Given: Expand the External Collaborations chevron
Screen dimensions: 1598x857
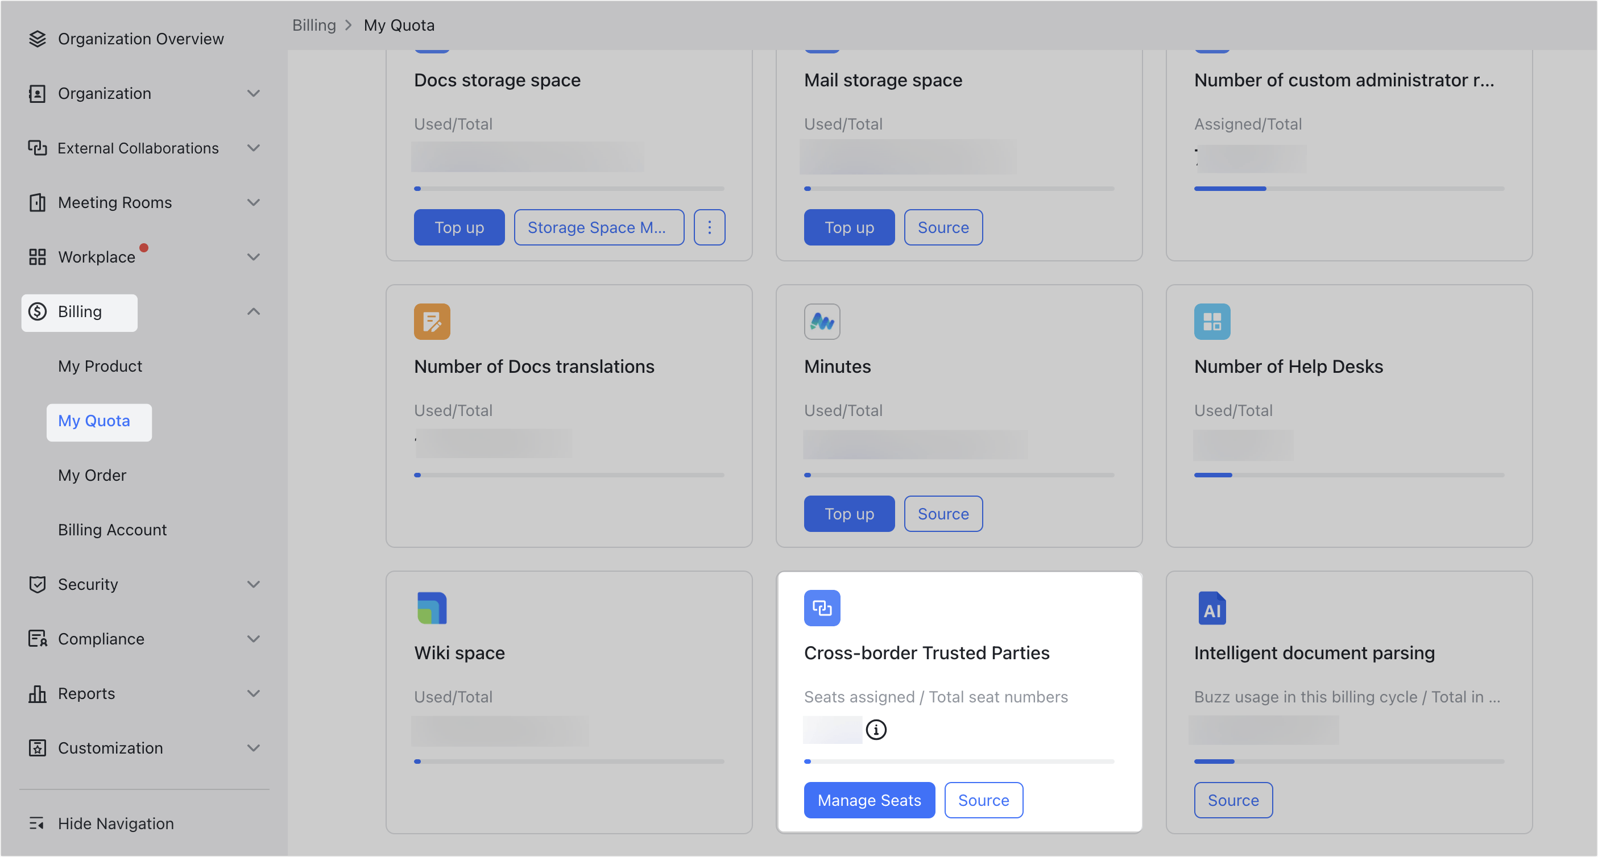Looking at the screenshot, I should pos(253,148).
